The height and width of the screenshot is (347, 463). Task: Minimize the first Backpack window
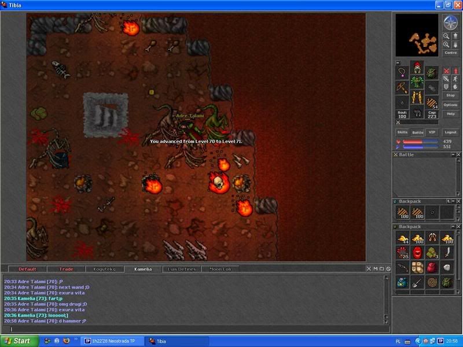[453, 201]
